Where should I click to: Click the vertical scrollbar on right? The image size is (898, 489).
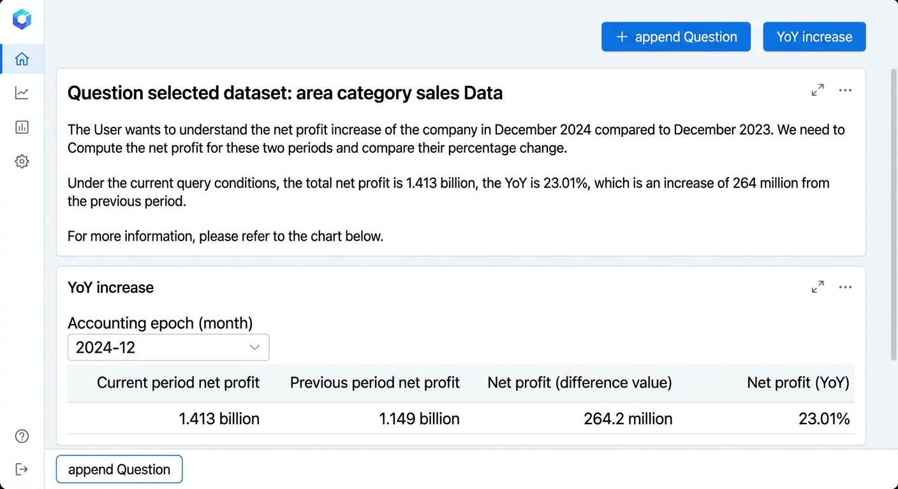(x=894, y=214)
